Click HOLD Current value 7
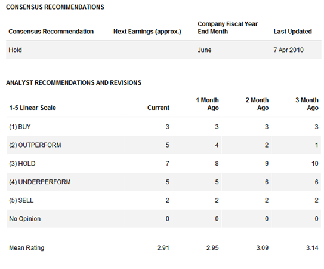324x269 pixels. (168, 164)
